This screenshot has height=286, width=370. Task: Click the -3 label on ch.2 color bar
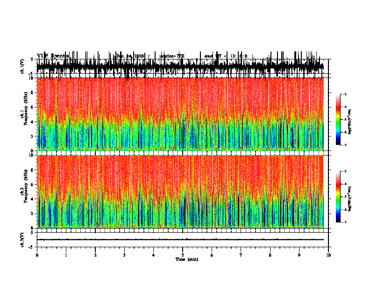(x=345, y=172)
